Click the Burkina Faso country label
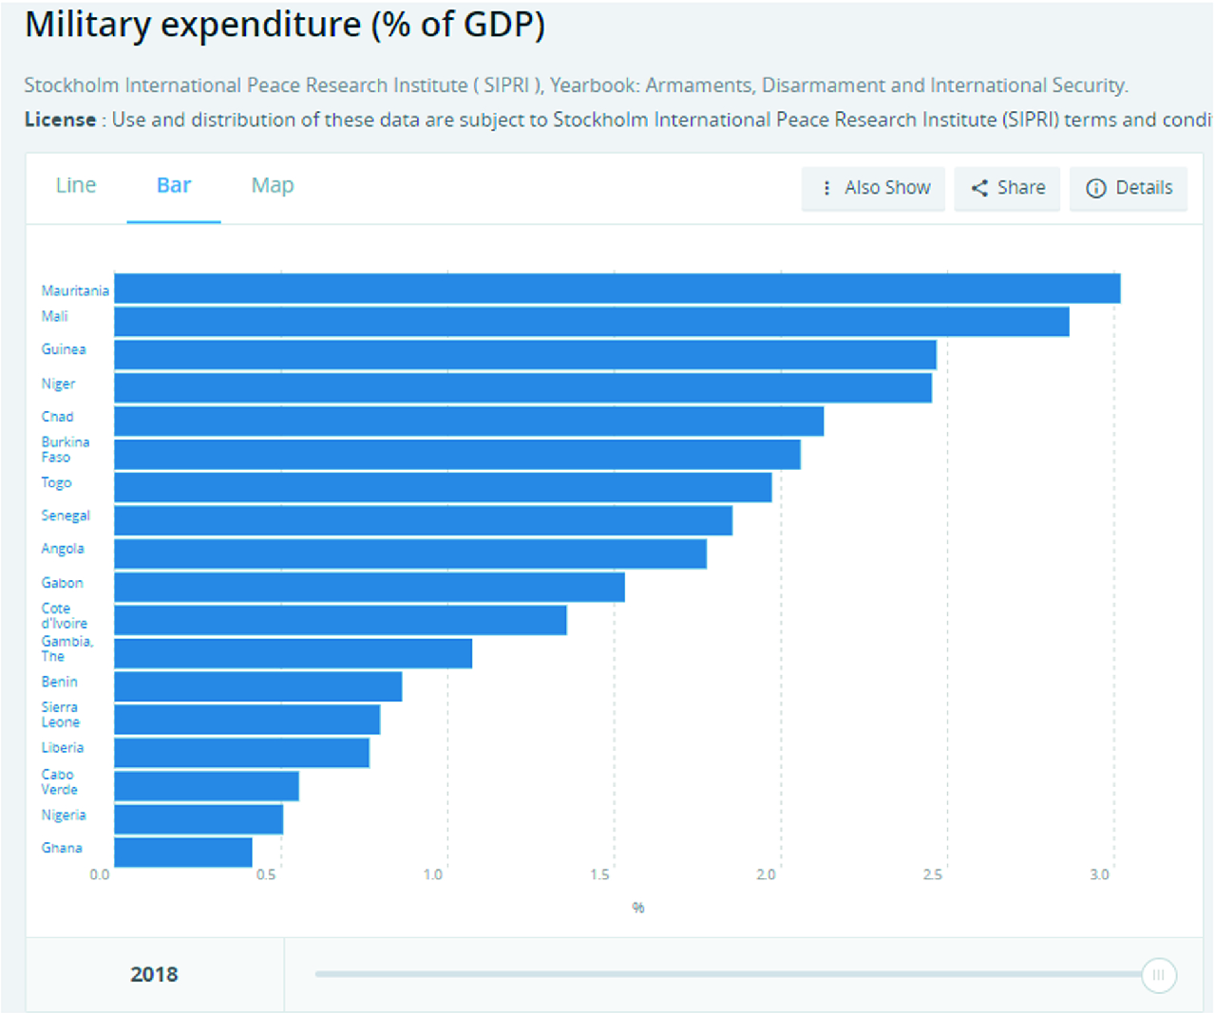This screenshot has width=1215, height=1013. click(x=65, y=449)
